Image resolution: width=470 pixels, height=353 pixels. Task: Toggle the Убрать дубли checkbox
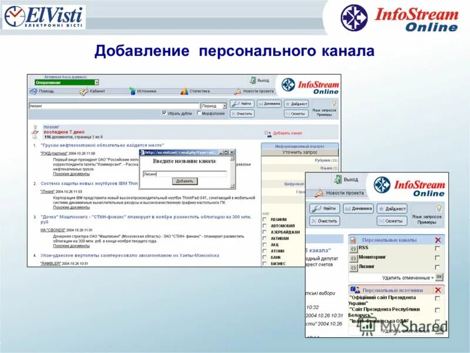tap(164, 113)
